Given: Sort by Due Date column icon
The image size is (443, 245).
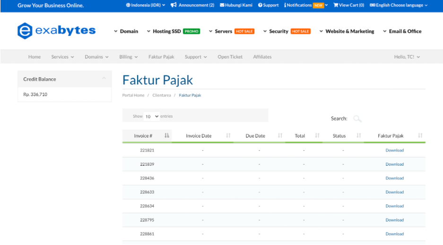Looking at the screenshot, I should [280, 135].
